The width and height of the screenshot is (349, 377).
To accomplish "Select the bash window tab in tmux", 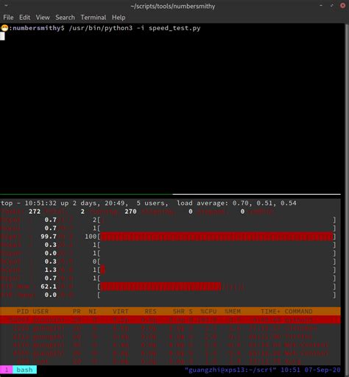I will [x=24, y=370].
